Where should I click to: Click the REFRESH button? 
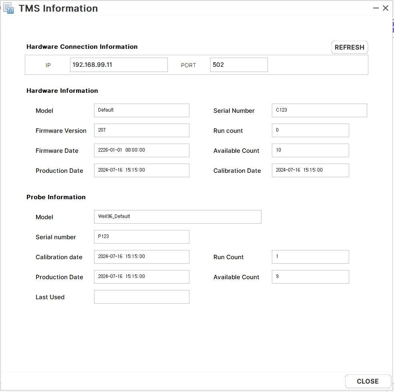[x=350, y=47]
